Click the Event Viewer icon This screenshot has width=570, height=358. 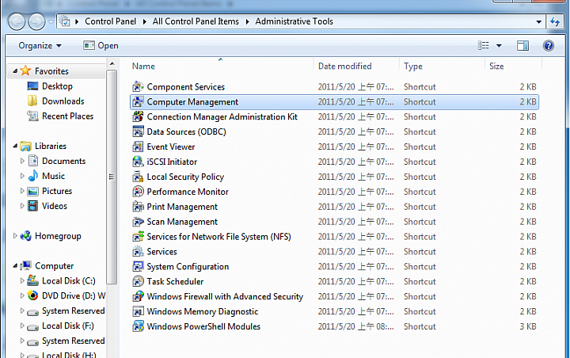pos(138,147)
